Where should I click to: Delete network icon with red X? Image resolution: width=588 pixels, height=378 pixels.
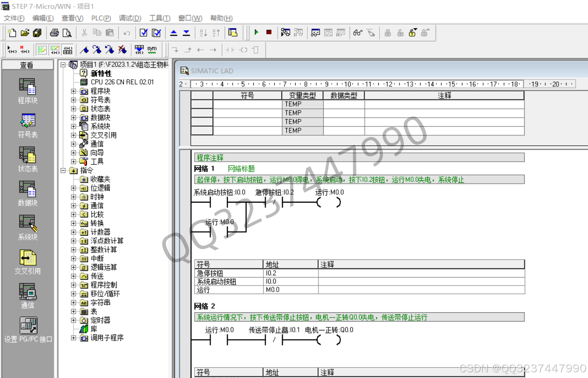[25, 50]
